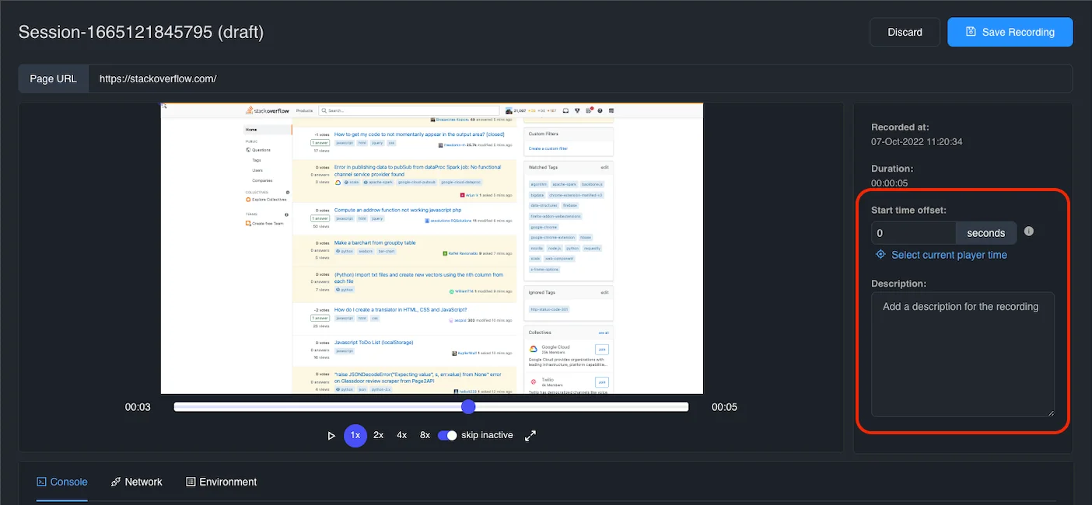Screen dimensions: 1092x505
Task: Toggle the skip inactive switch
Action: coord(447,435)
